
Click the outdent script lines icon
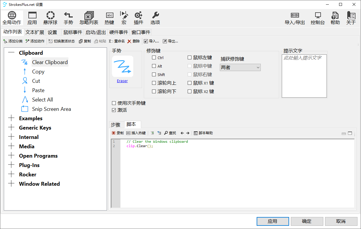tap(159, 133)
